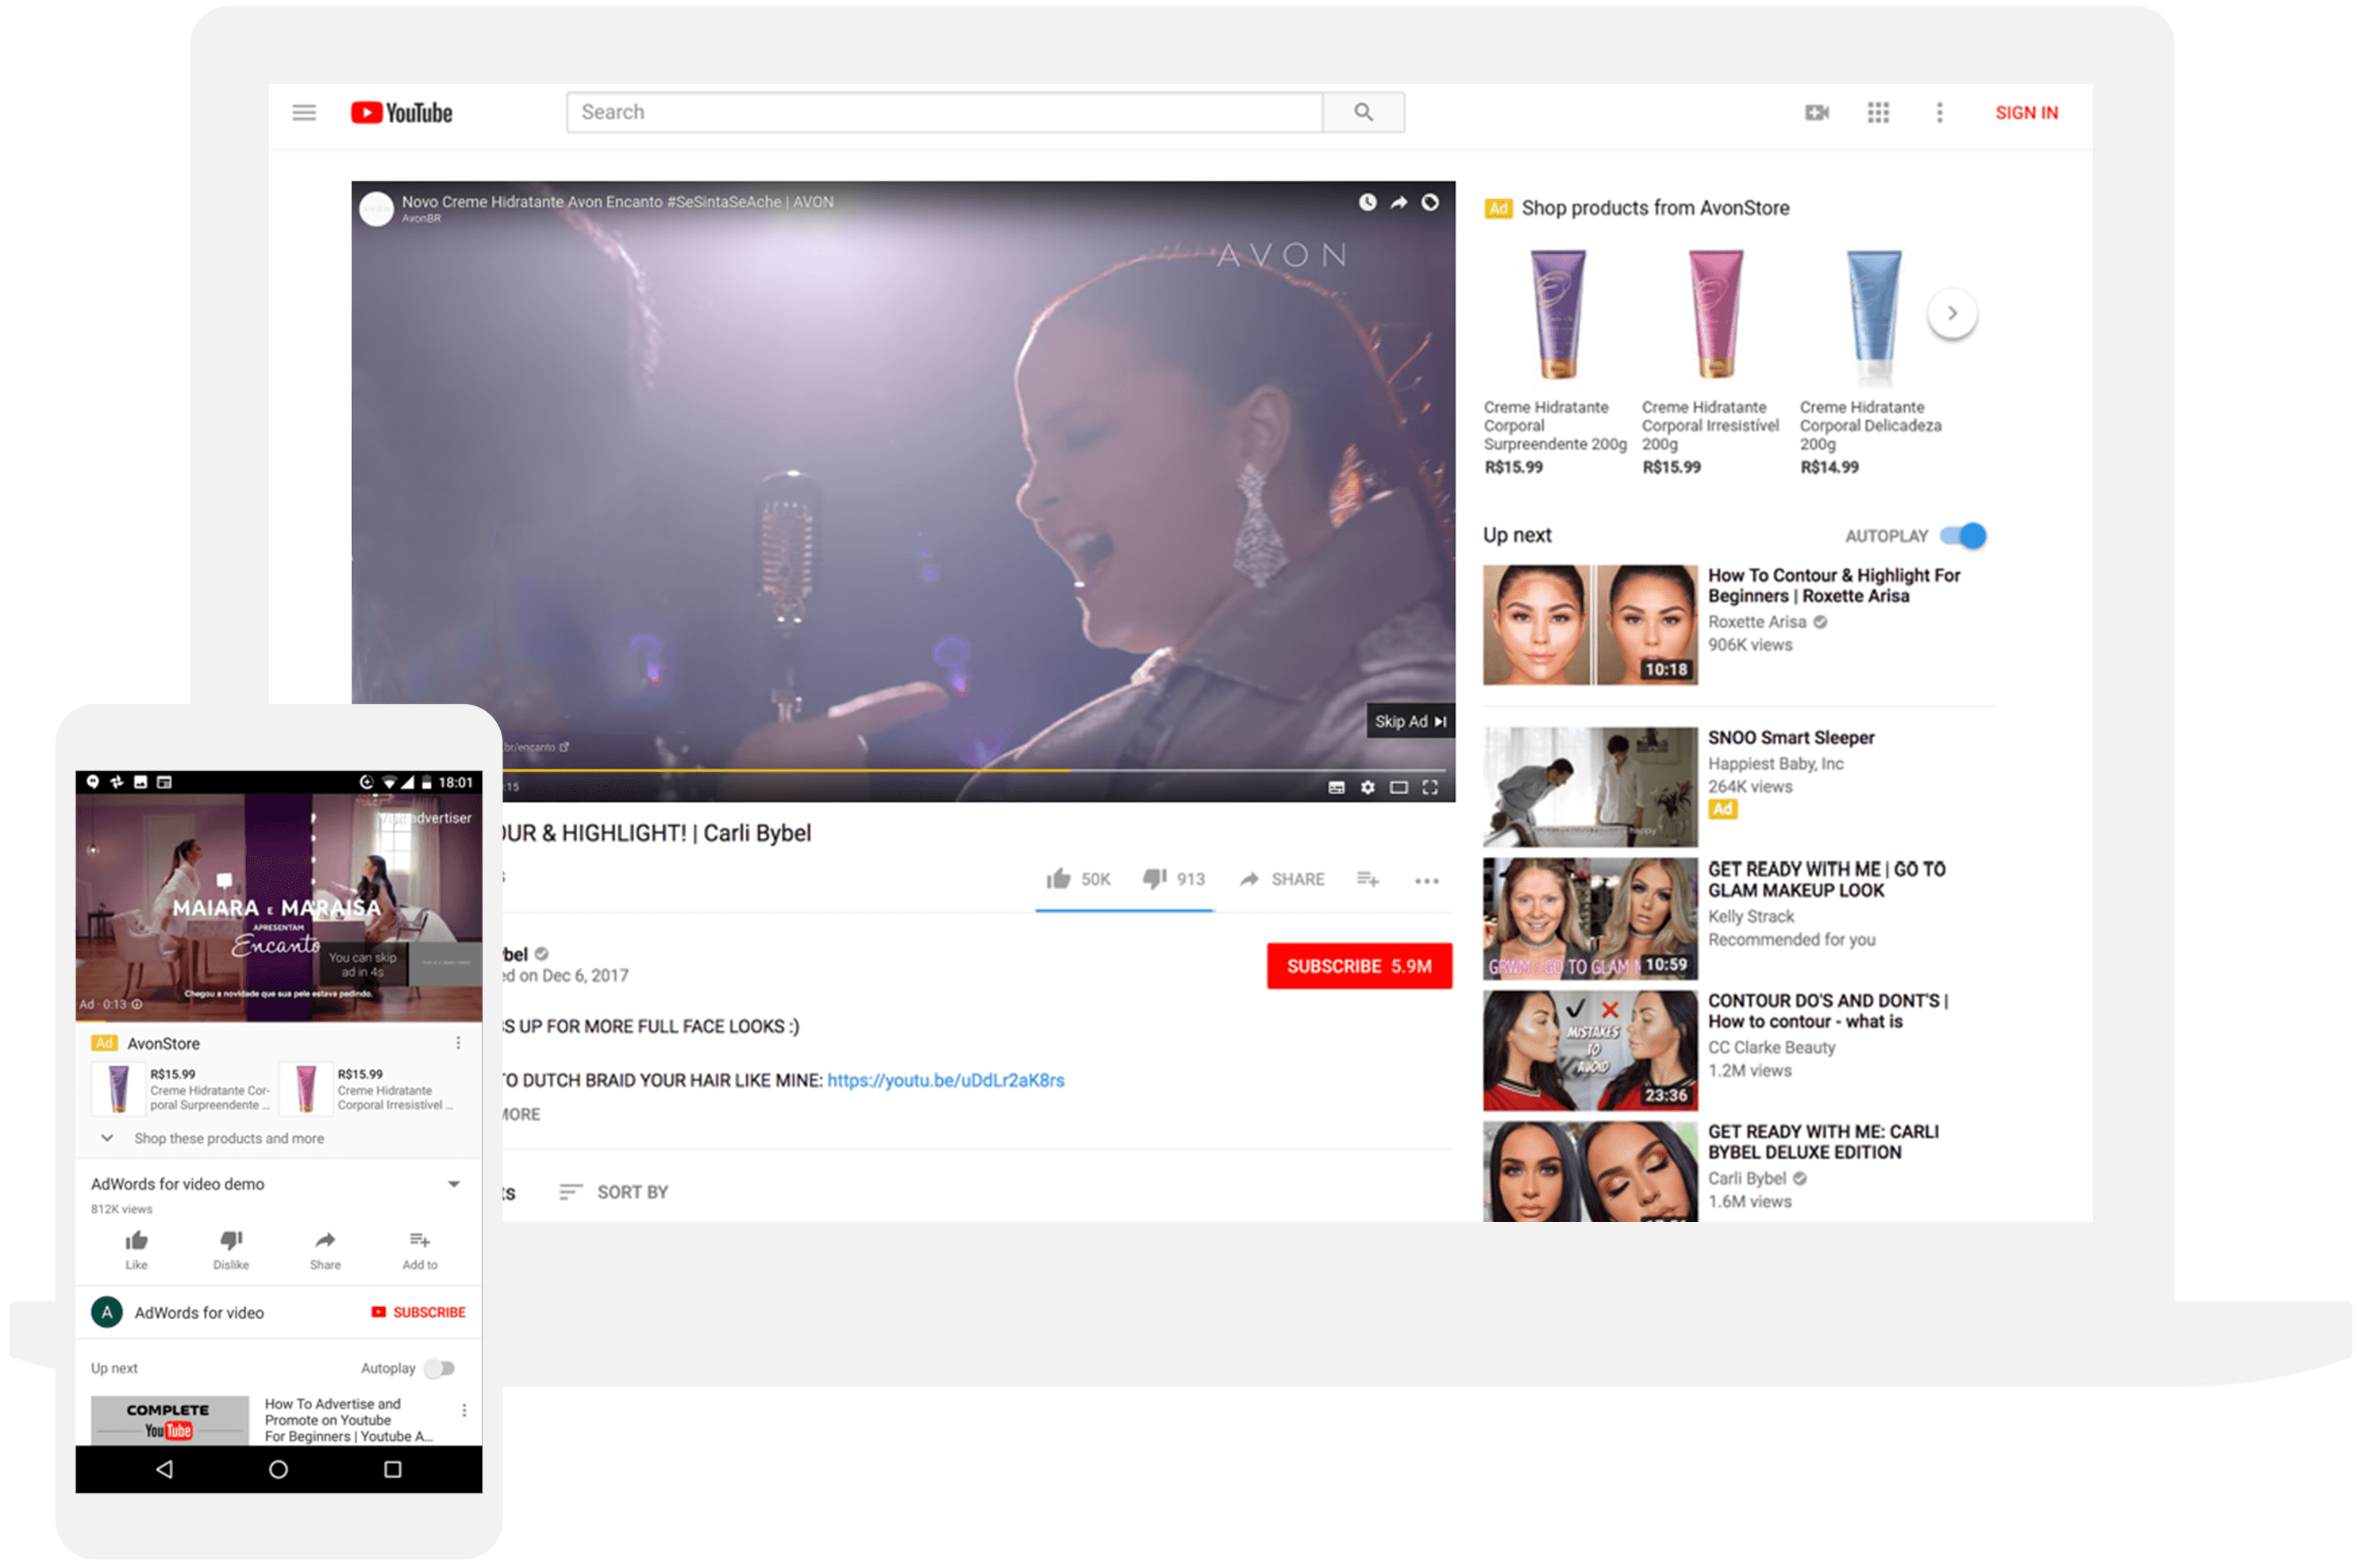
Task: Open the hamburger guide menu
Action: (x=304, y=113)
